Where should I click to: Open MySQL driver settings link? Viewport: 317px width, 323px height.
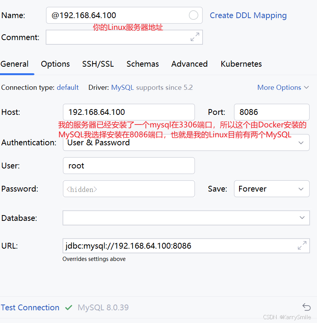click(x=122, y=87)
